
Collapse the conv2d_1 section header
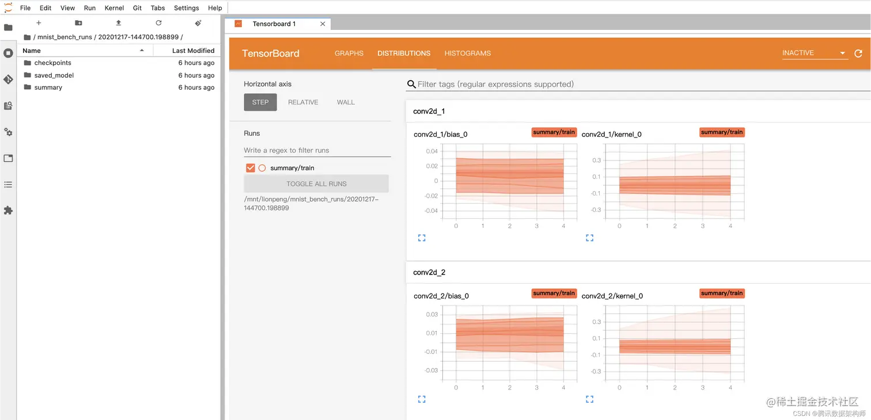pyautogui.click(x=638, y=111)
